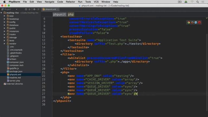Click the Wi-Fi status icon
The image size is (208, 117).
coord(192,2)
